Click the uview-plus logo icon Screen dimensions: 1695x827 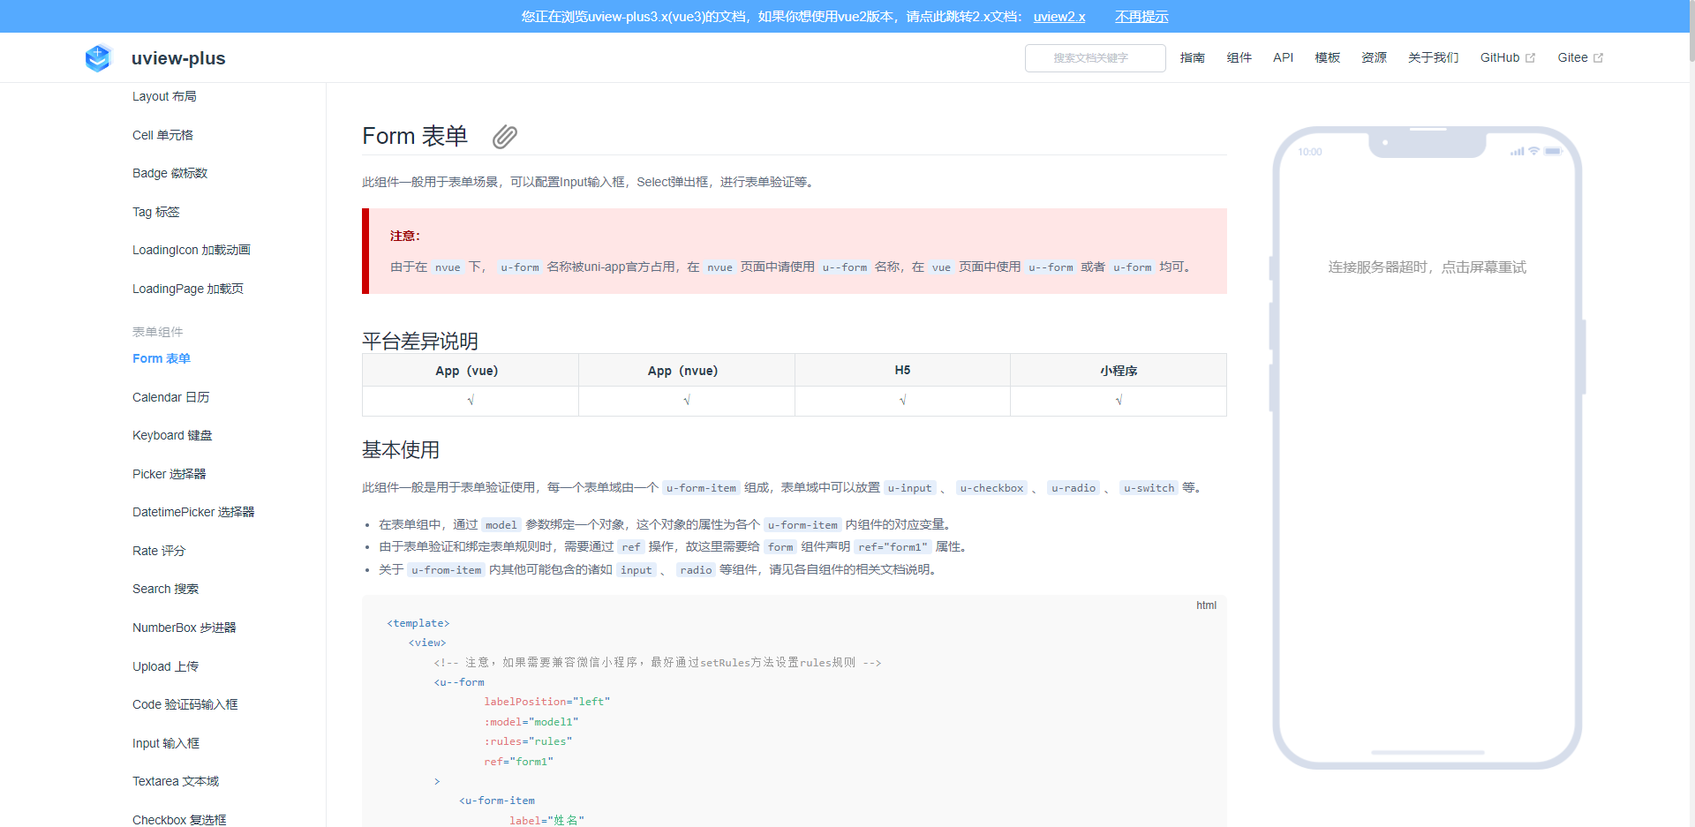point(98,57)
